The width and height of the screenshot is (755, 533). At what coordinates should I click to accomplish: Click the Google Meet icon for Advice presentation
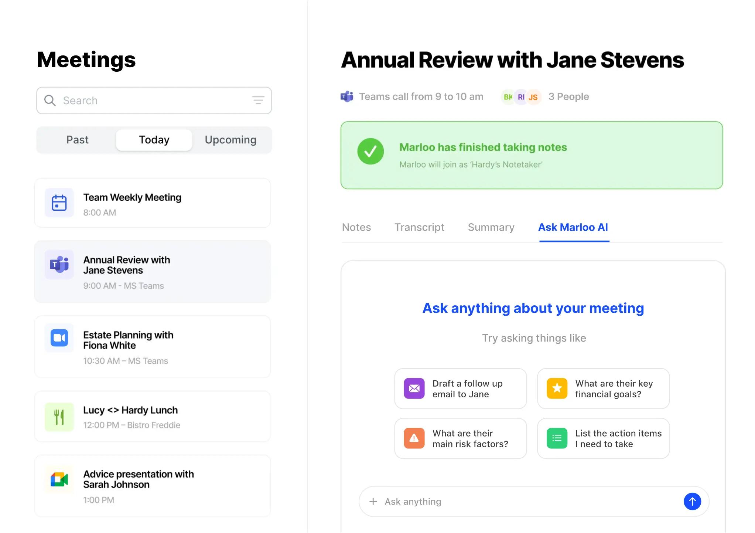(x=59, y=479)
